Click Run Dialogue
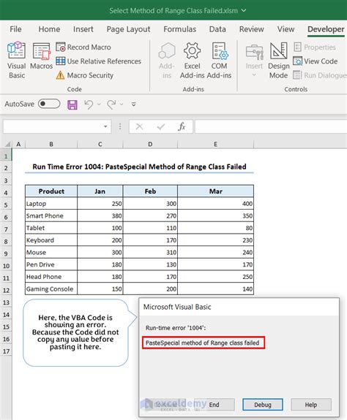This screenshot has width=347, height=420. (320, 75)
